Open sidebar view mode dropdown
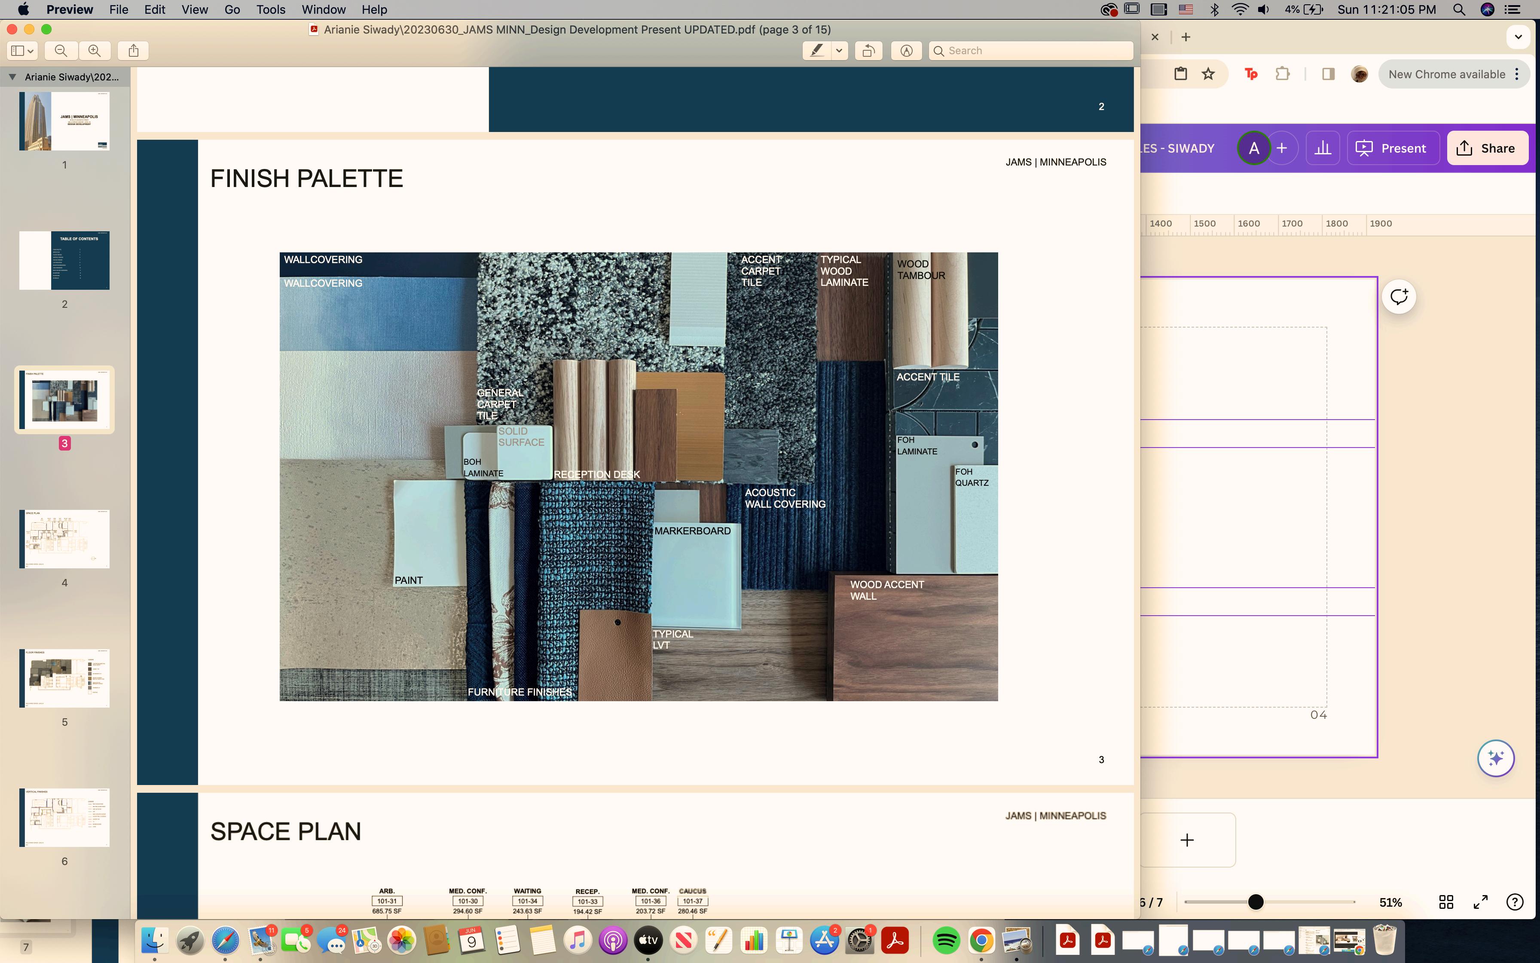Image resolution: width=1540 pixels, height=963 pixels. 23,50
